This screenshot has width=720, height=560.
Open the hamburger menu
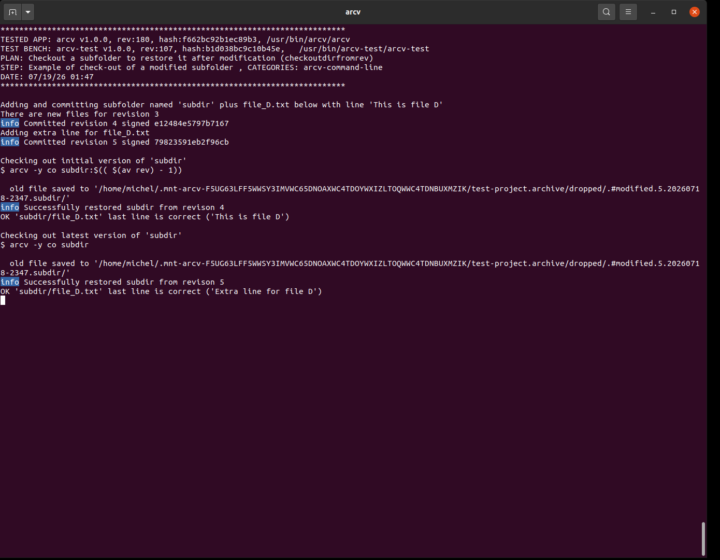[x=628, y=12]
